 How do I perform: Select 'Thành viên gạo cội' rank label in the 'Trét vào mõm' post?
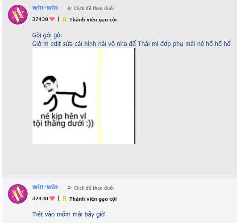(x=93, y=199)
